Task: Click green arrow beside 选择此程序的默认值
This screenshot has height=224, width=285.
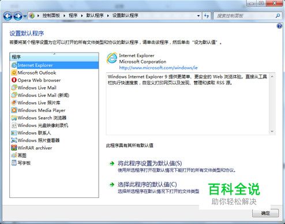Action: [112, 185]
